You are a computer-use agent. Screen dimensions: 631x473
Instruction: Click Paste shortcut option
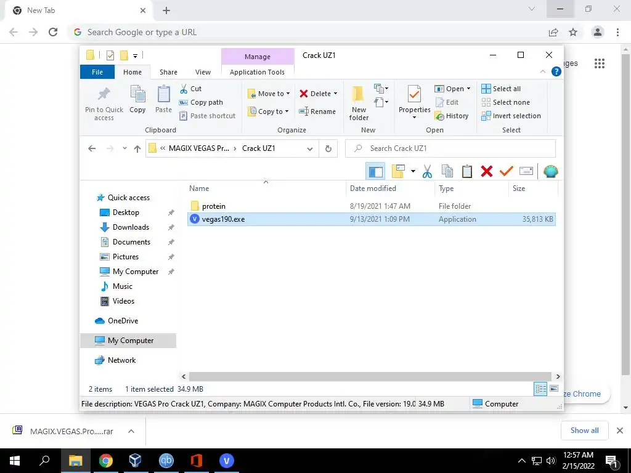point(207,116)
